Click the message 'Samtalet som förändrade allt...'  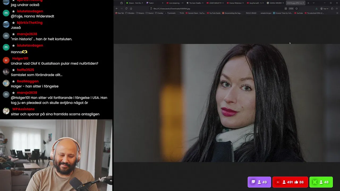(x=37, y=75)
